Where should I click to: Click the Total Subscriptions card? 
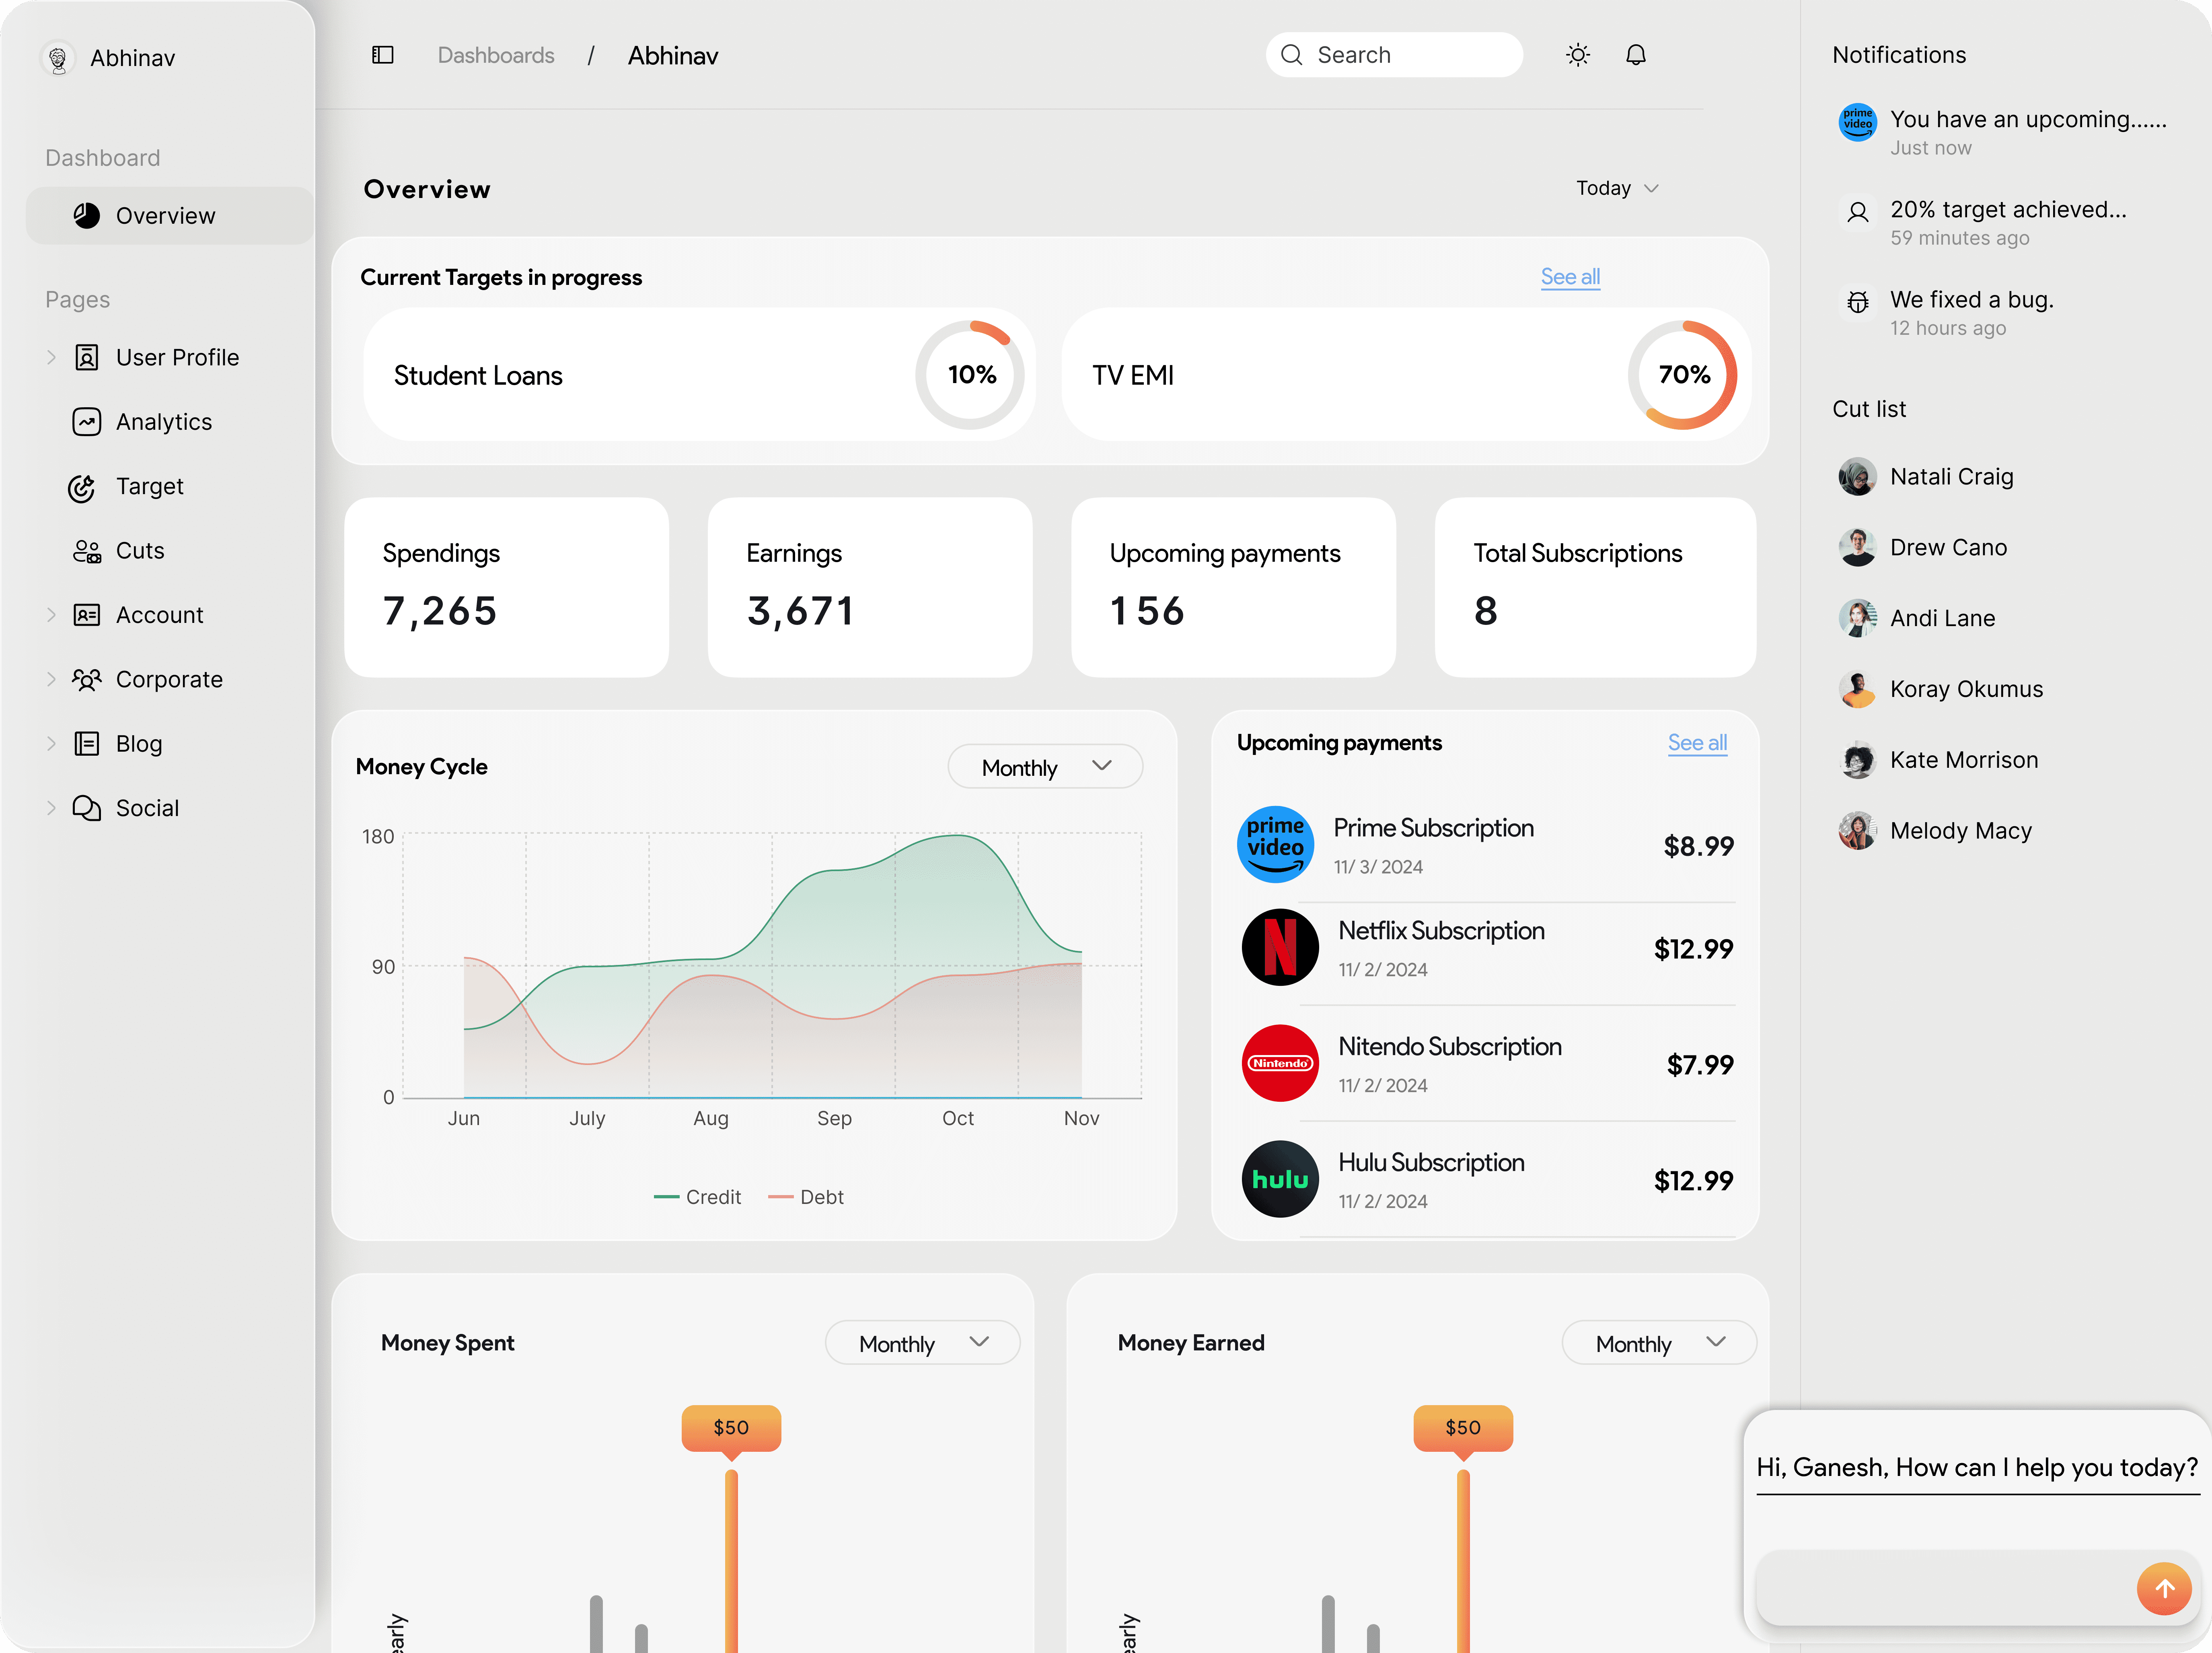pos(1596,587)
